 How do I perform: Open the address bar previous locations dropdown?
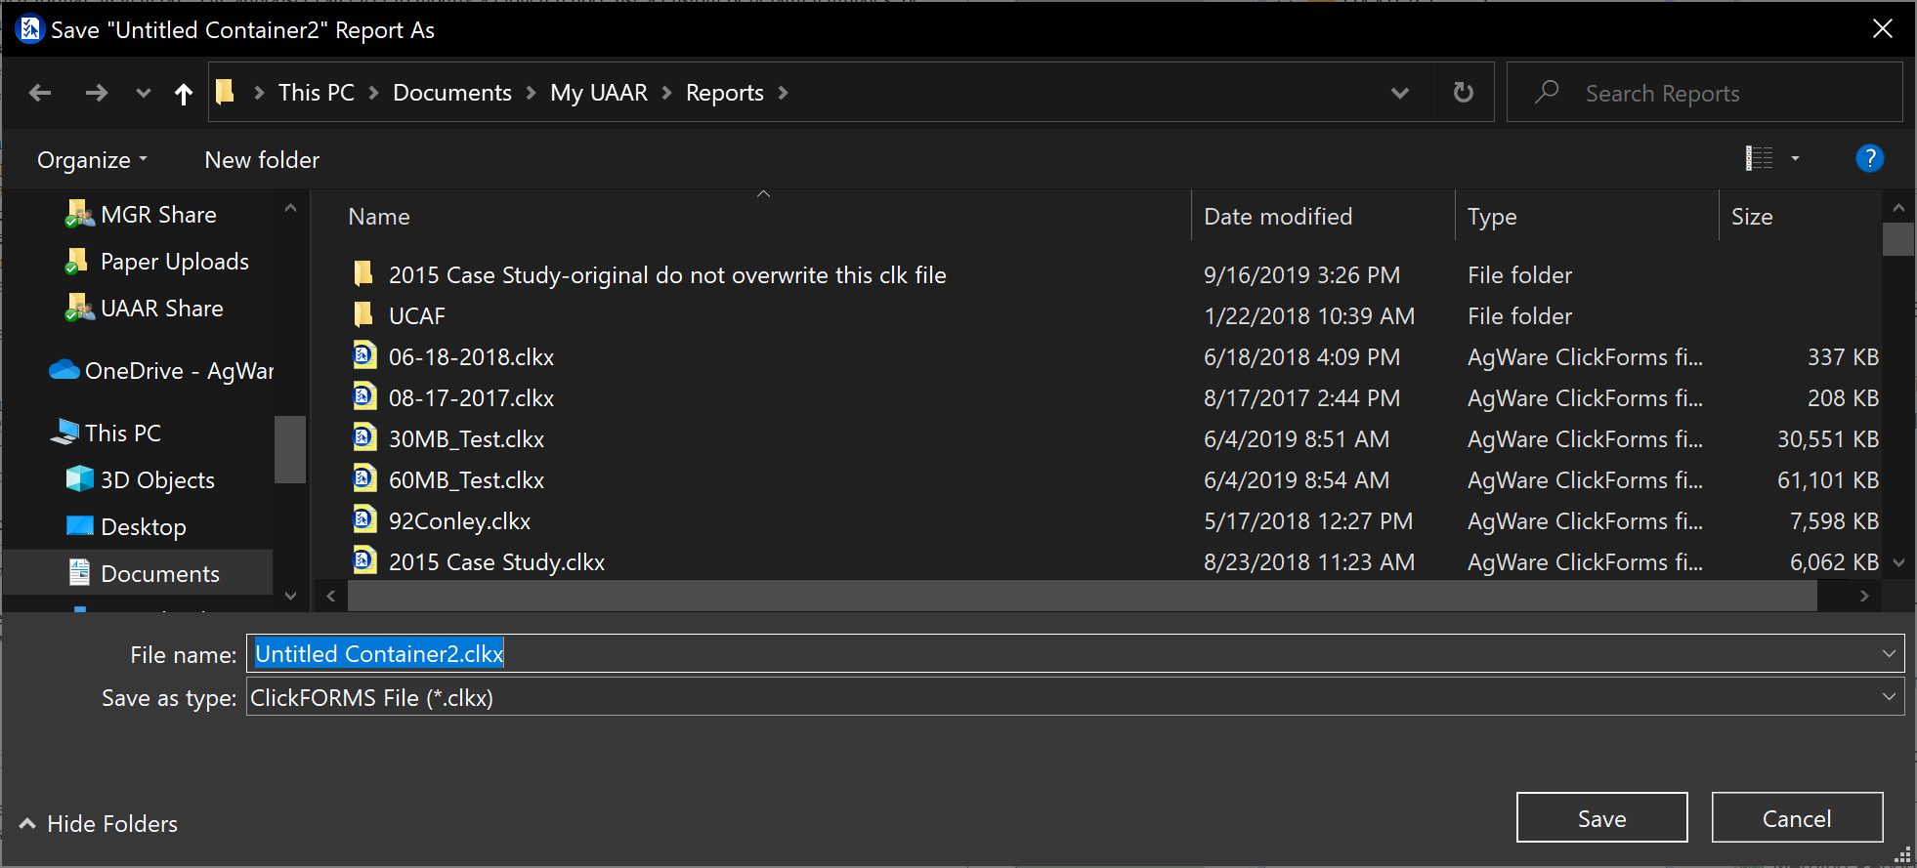pyautogui.click(x=1399, y=93)
